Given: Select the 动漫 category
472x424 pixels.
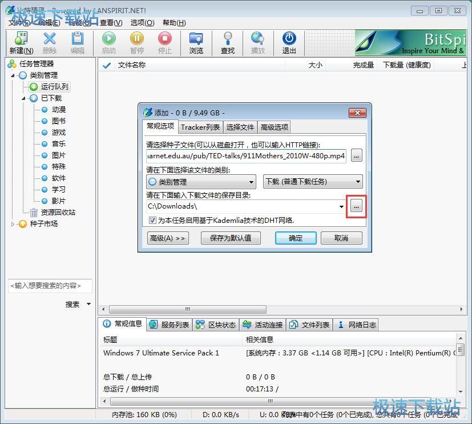Looking at the screenshot, I should pos(54,109).
